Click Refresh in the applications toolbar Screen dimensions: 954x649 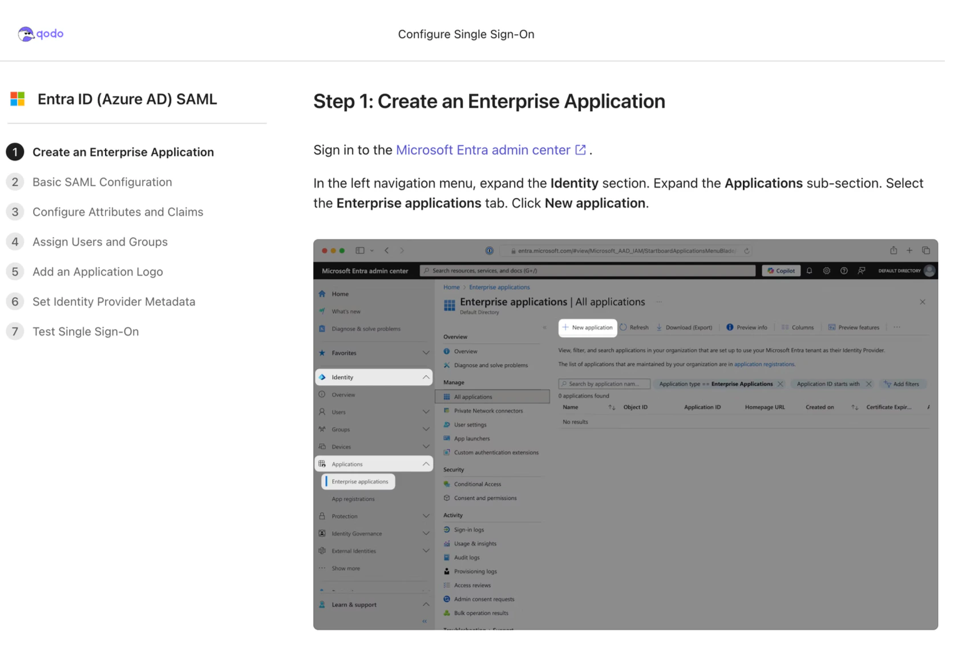point(634,327)
